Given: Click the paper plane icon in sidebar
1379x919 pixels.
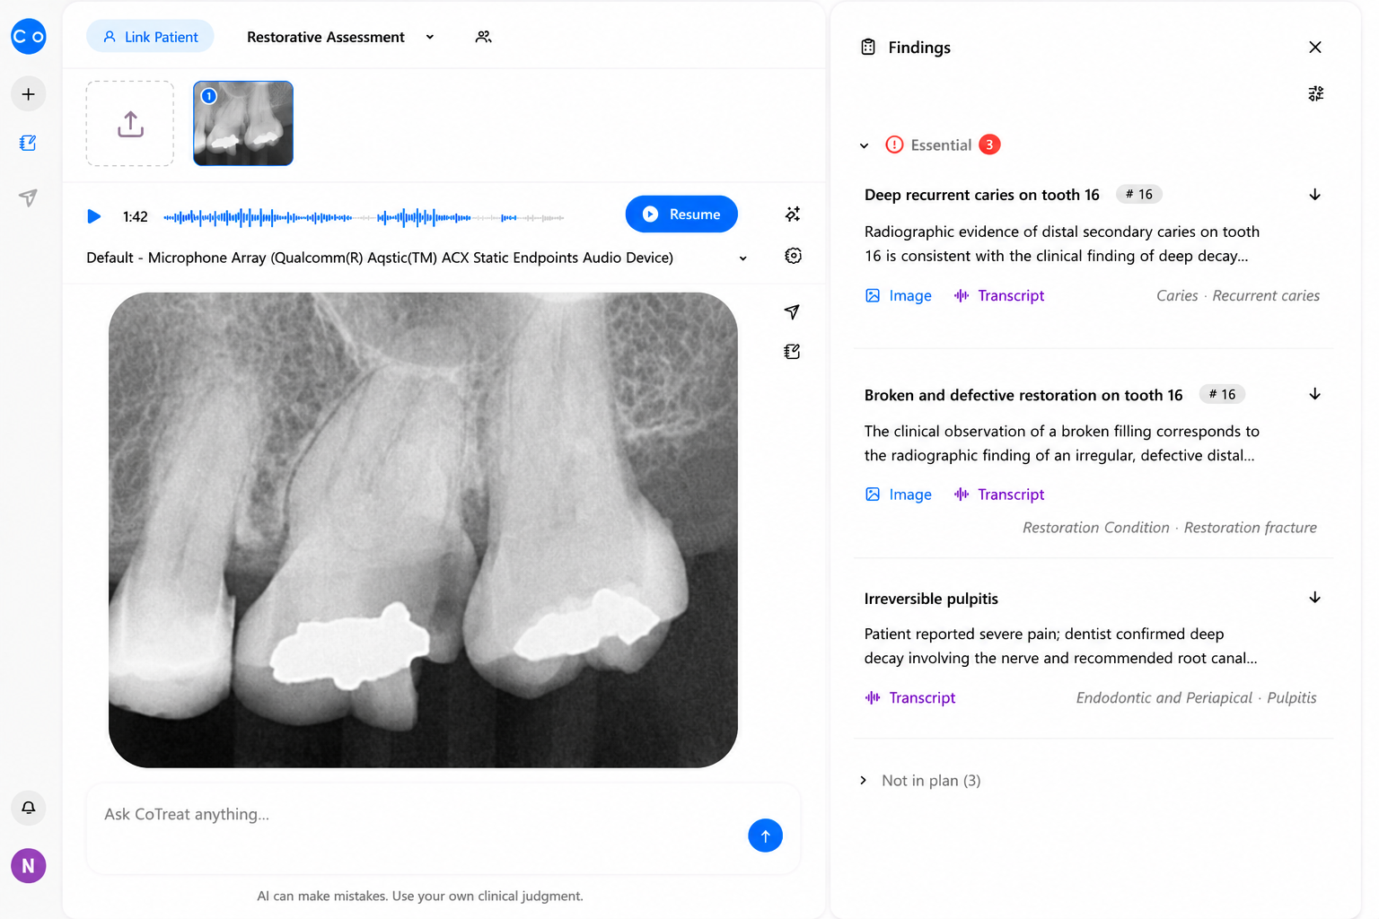Looking at the screenshot, I should (x=29, y=197).
